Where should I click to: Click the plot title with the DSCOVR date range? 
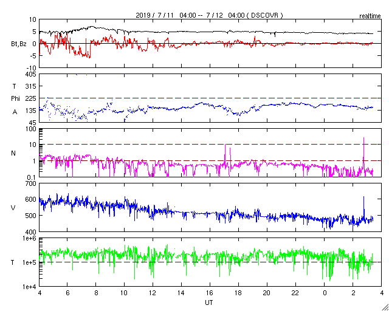tap(209, 15)
